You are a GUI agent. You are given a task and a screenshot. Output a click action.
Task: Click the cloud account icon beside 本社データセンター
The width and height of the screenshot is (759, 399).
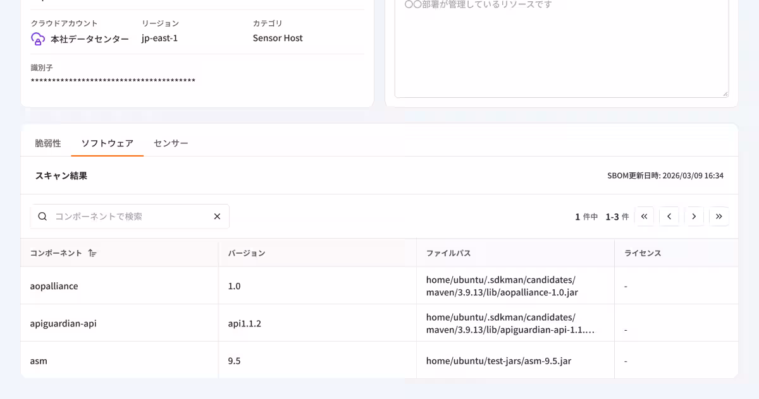(37, 39)
